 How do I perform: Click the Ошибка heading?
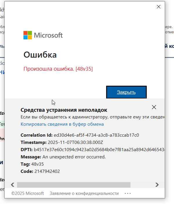[x=40, y=55]
